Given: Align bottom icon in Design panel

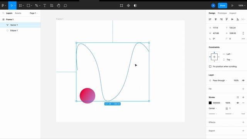Looking at the screenshot, I should click(x=238, y=19).
